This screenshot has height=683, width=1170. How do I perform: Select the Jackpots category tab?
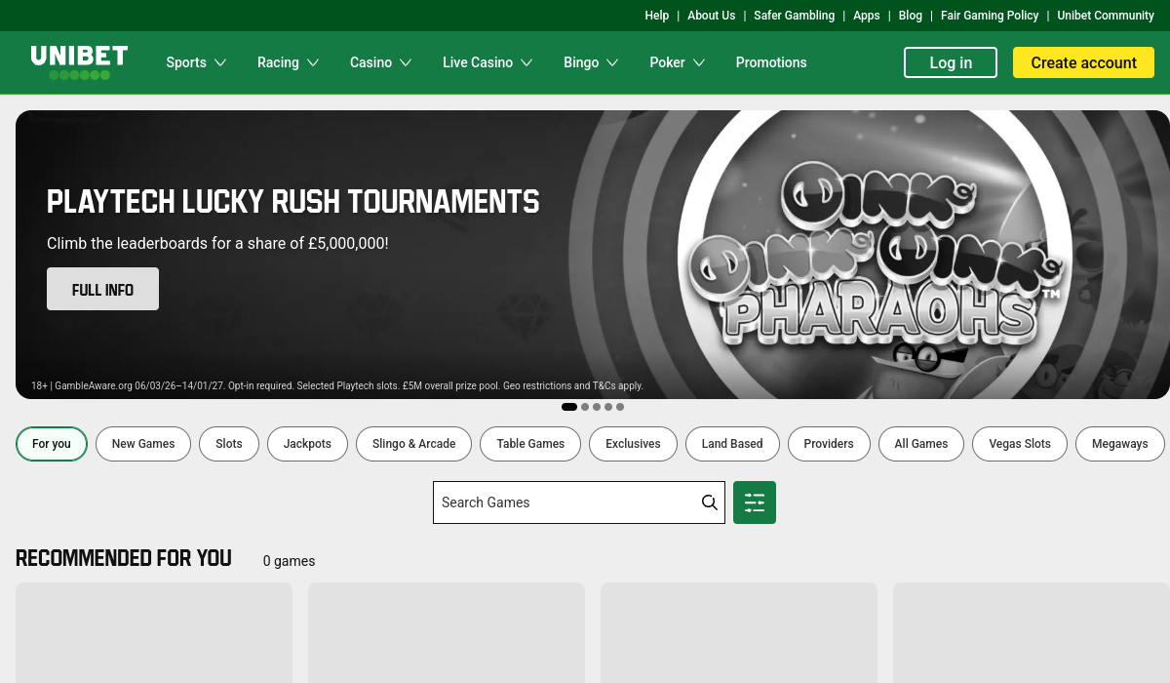307,444
